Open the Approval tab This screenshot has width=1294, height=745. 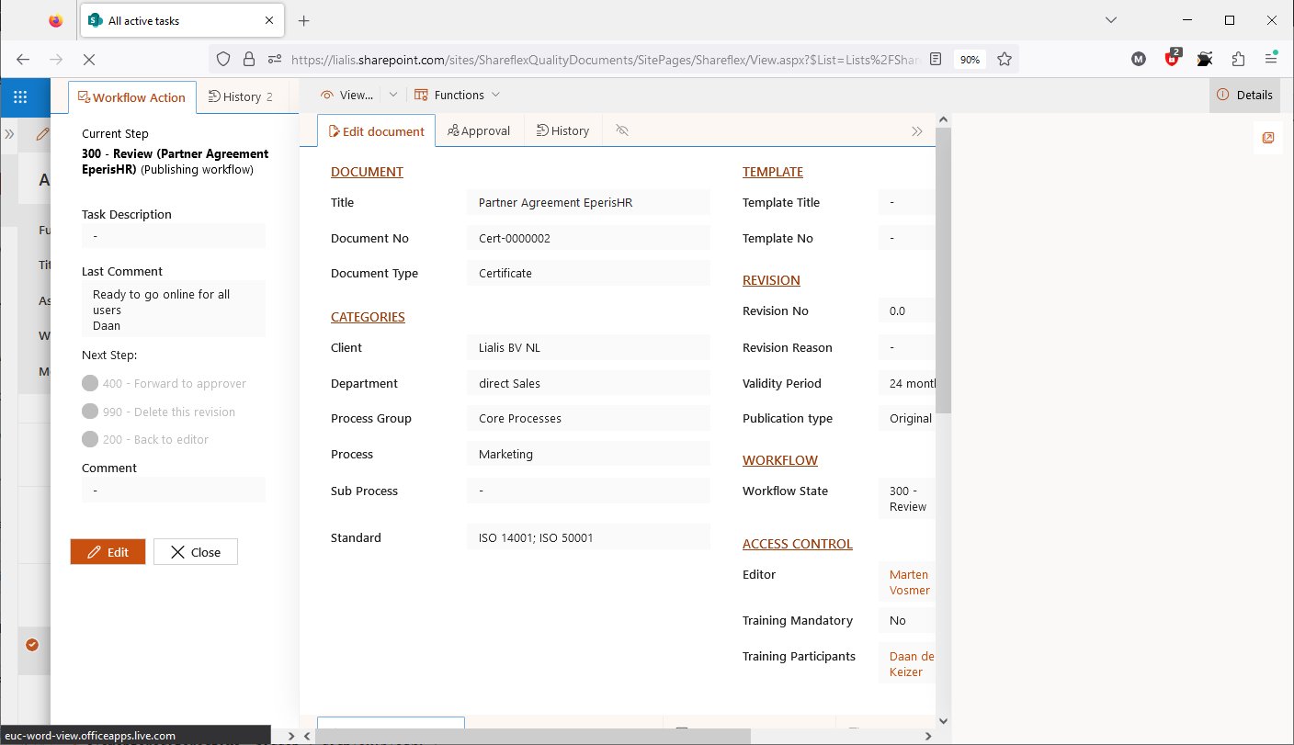click(x=479, y=130)
